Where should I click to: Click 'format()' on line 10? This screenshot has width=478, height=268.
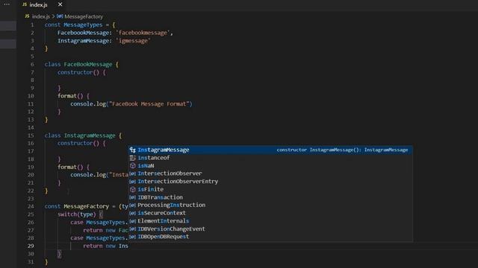pyautogui.click(x=70, y=96)
